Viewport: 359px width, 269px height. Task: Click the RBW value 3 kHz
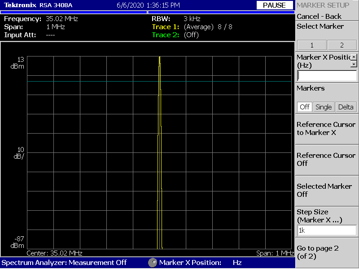click(x=192, y=19)
